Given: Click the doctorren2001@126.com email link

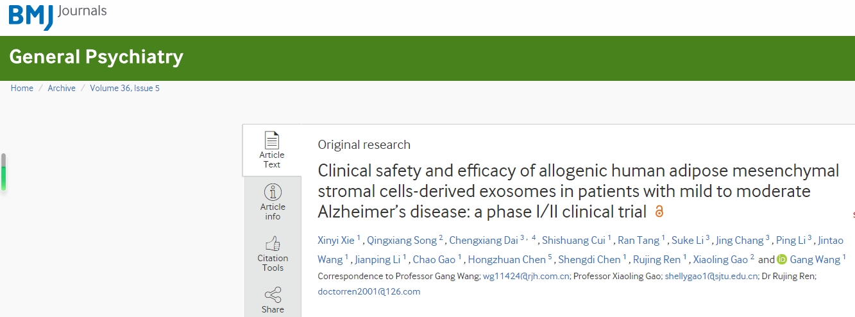Looking at the screenshot, I should tap(369, 291).
